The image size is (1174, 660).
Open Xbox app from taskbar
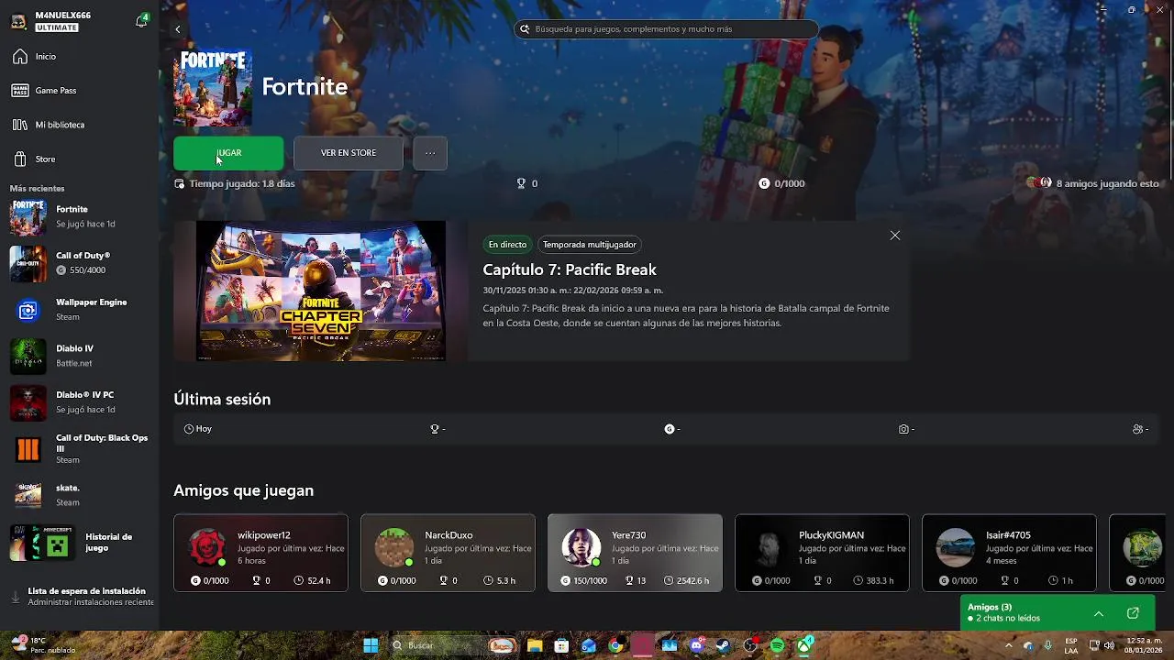[804, 645]
